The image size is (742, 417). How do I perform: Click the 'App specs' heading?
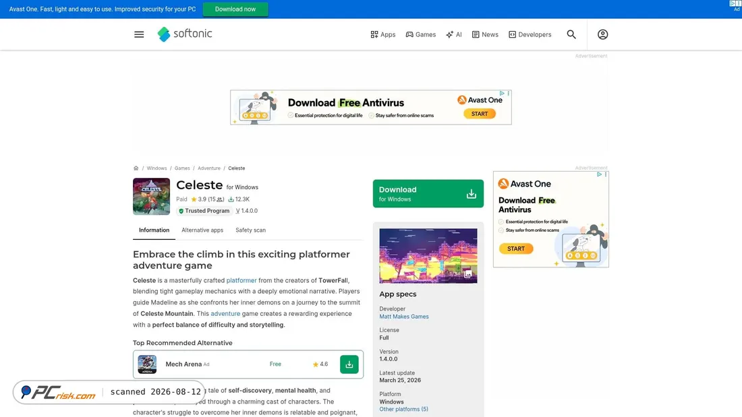[x=397, y=294]
